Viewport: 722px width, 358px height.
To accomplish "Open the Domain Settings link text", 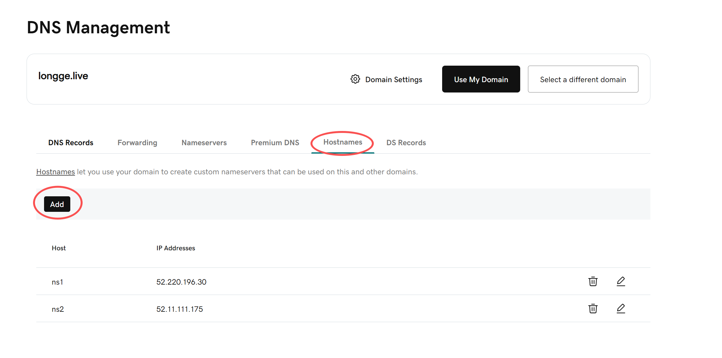I will pyautogui.click(x=394, y=80).
